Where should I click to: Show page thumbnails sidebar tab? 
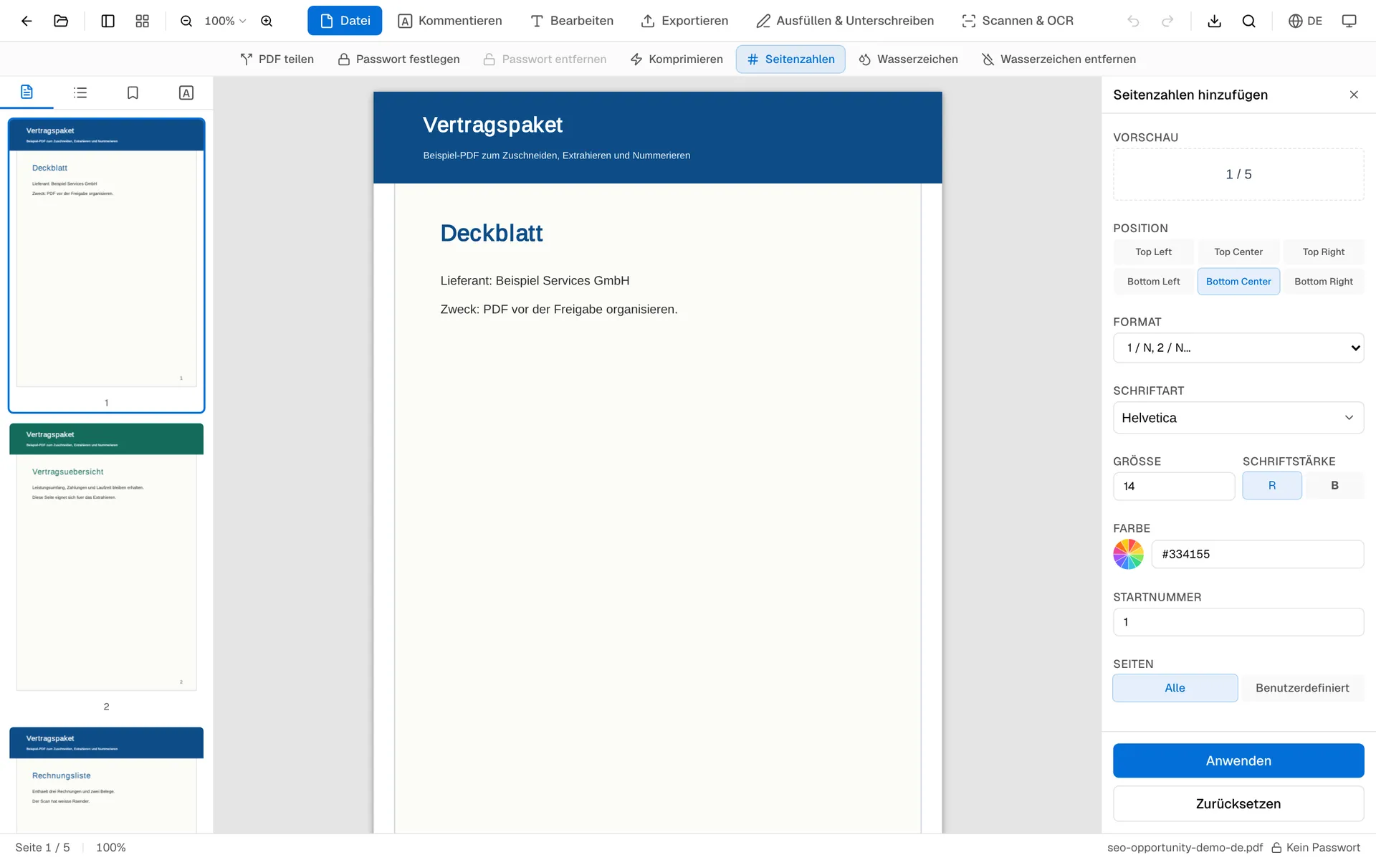pyautogui.click(x=27, y=92)
